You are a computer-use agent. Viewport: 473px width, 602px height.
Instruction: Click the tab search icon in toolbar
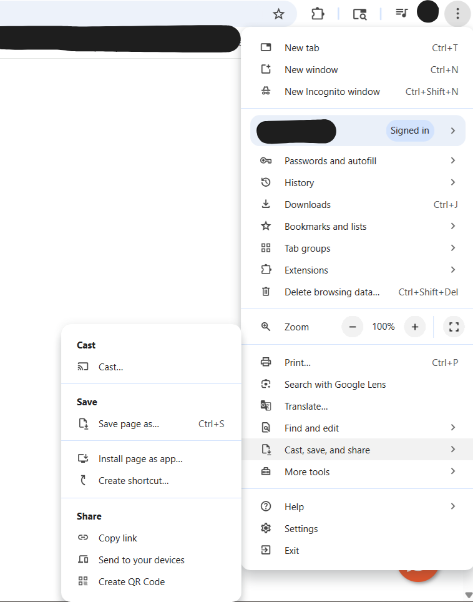coord(360,14)
